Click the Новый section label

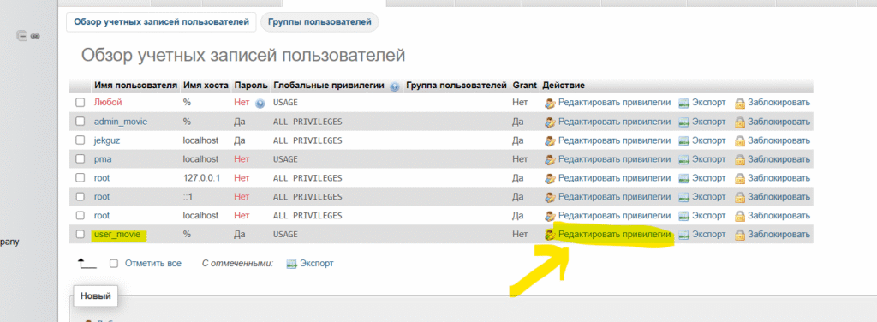96,296
